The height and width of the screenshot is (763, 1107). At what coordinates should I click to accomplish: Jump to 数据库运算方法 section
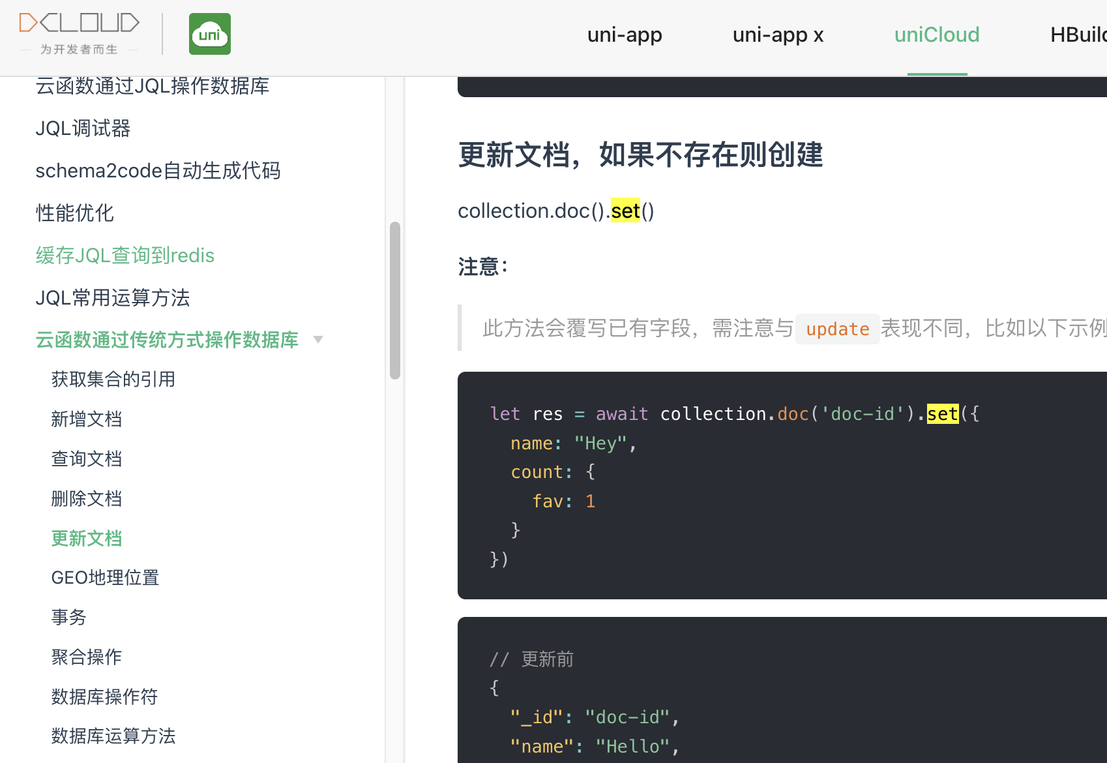point(113,736)
